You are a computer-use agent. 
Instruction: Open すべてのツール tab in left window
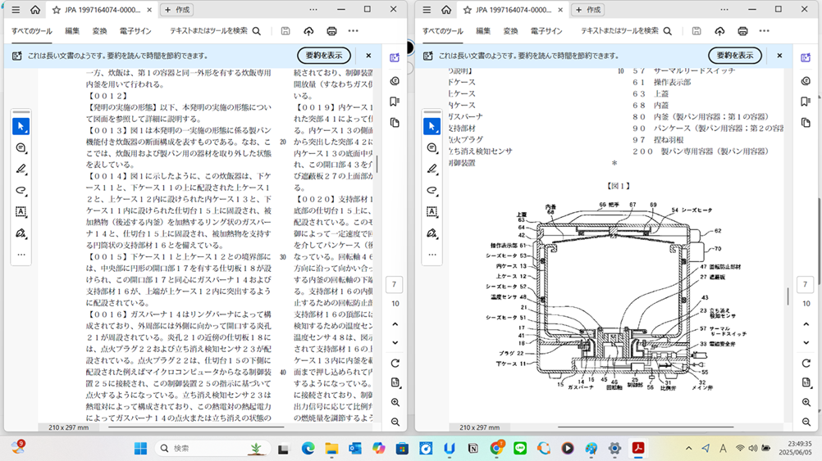32,31
